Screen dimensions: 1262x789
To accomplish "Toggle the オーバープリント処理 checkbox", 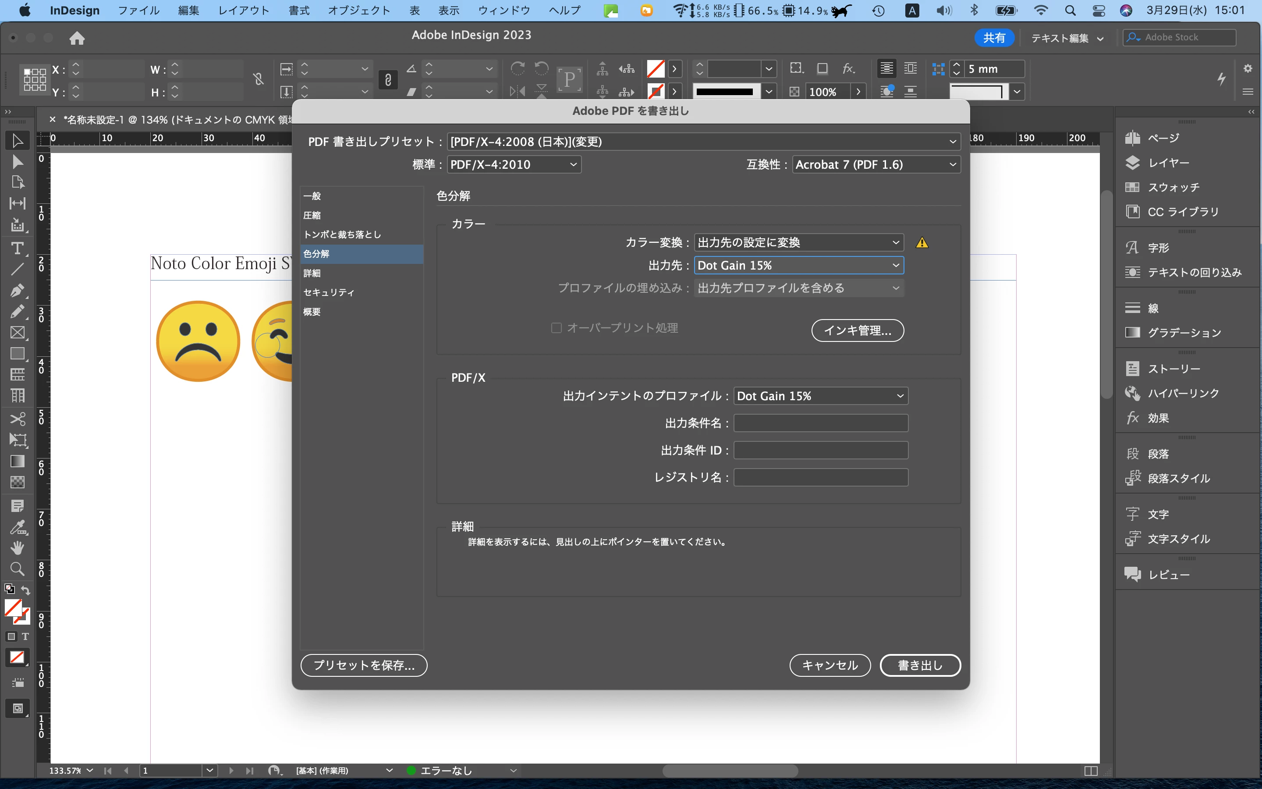I will click(x=557, y=328).
